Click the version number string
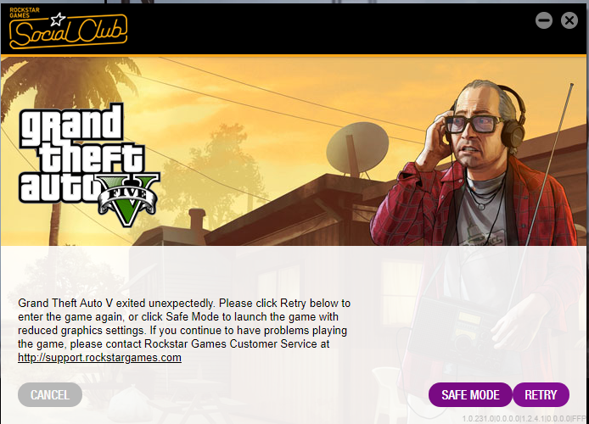 (524, 419)
